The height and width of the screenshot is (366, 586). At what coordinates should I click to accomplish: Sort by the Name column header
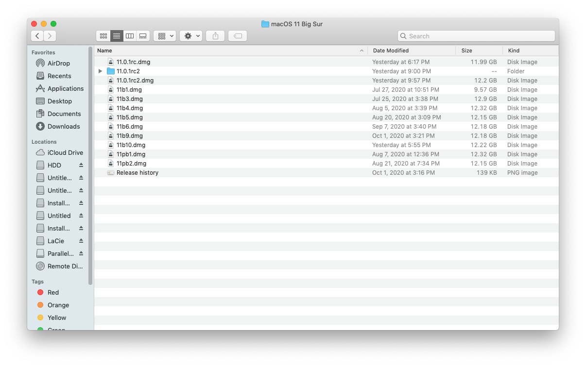[231, 50]
